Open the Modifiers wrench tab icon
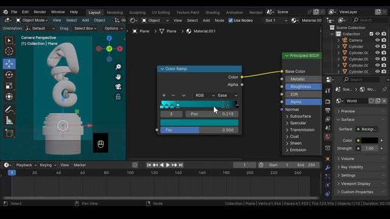Image resolution: width=390 pixels, height=219 pixels. point(328,168)
